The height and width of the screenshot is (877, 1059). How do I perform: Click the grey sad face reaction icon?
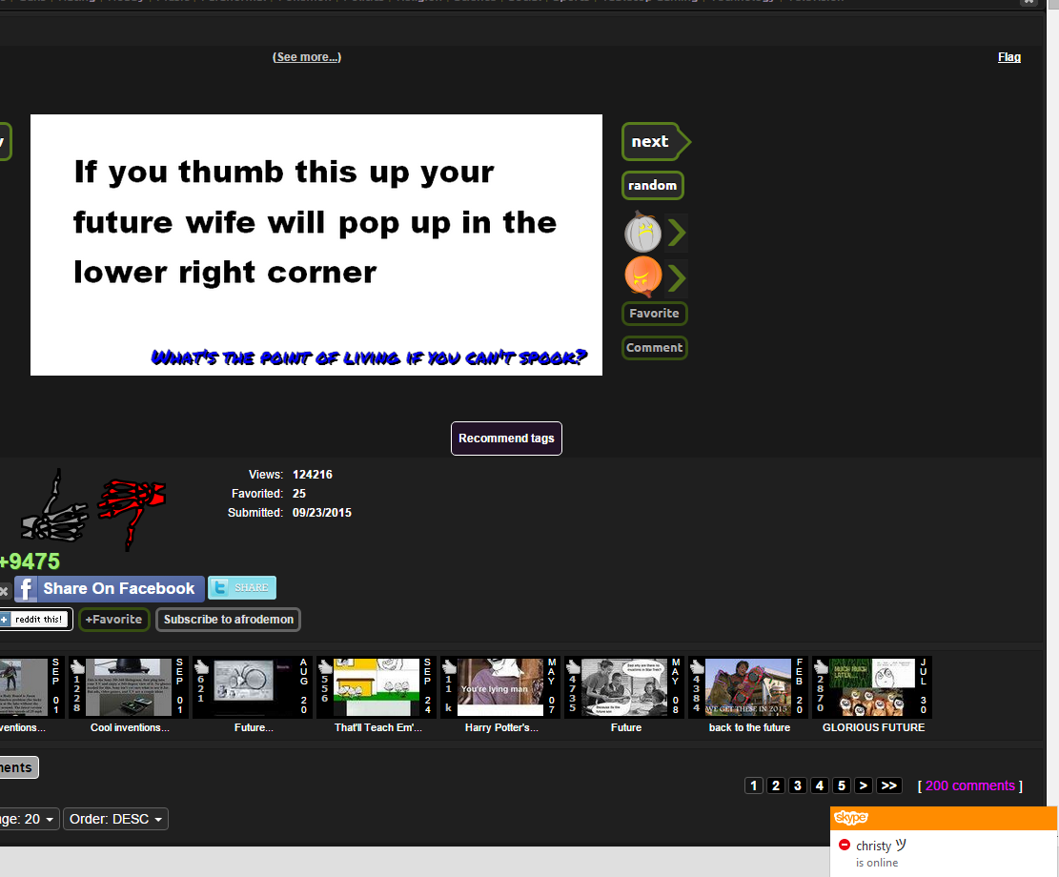point(642,233)
